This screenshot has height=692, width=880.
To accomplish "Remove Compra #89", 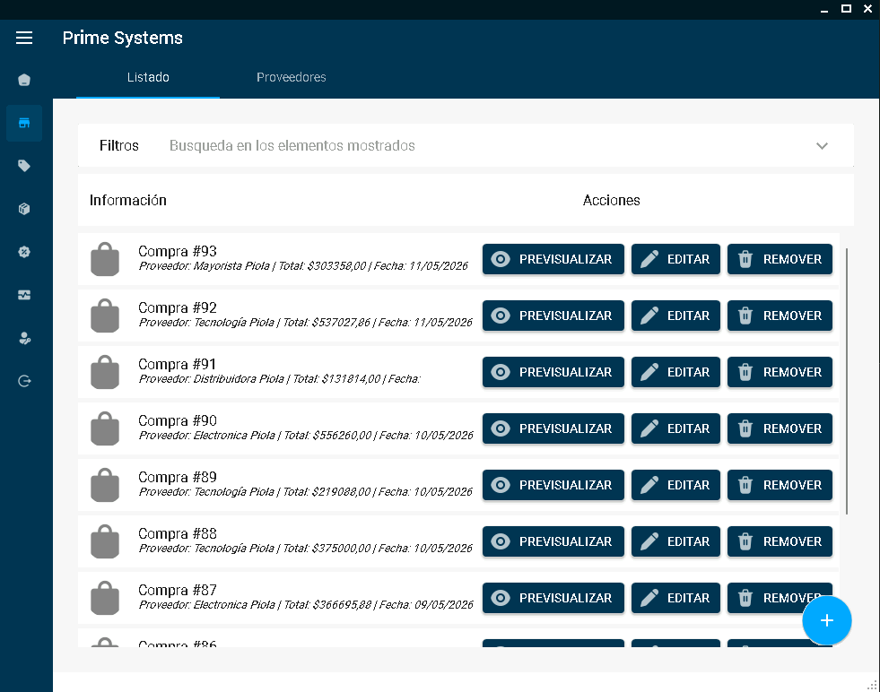I will click(x=780, y=485).
